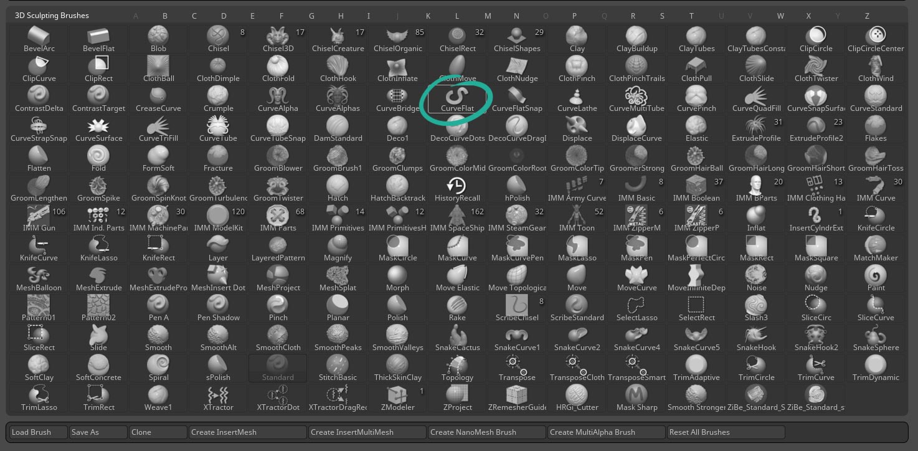Select the ZRemesherGuide brush

pyautogui.click(x=517, y=398)
